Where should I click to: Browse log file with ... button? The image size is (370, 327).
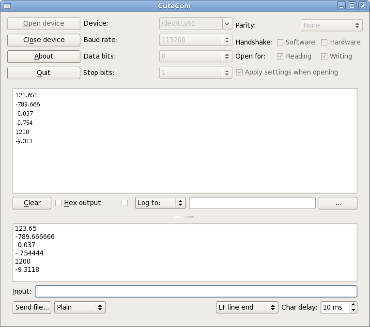pyautogui.click(x=338, y=203)
